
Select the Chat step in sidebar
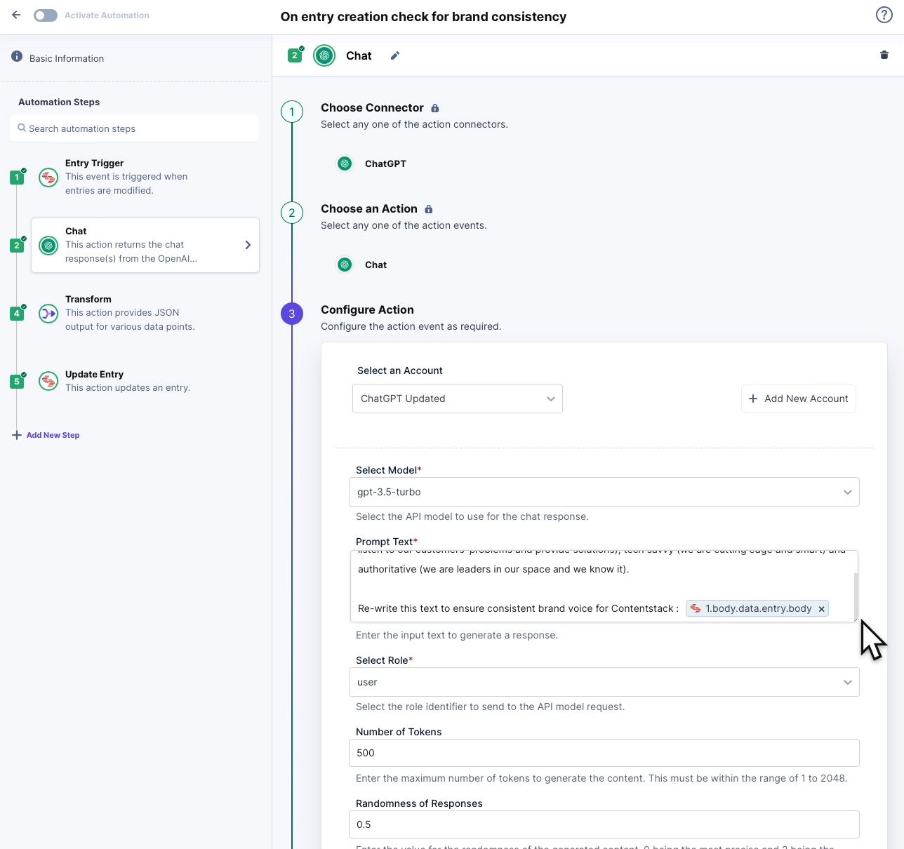tap(145, 245)
